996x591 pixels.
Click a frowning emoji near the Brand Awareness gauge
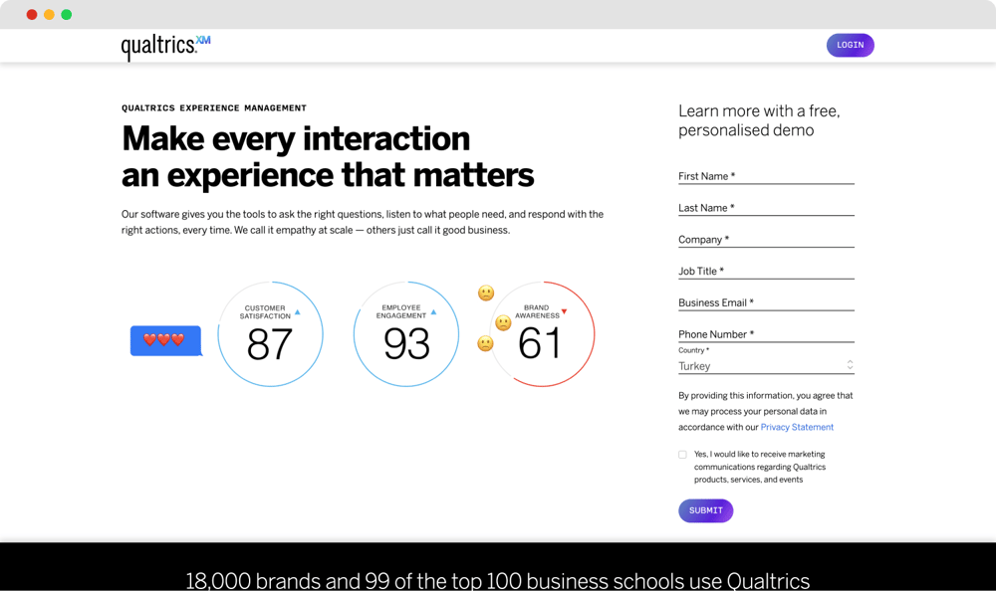point(485,343)
